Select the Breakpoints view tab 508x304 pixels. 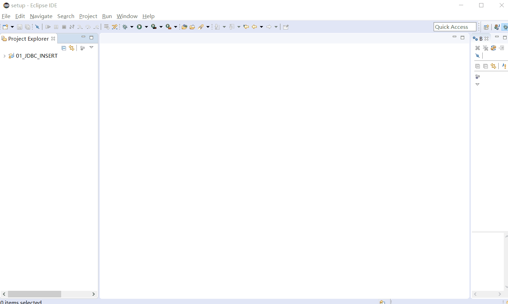coord(481,39)
